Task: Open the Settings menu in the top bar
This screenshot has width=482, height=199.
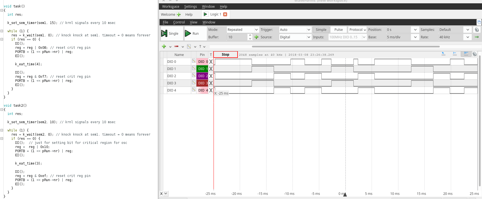Action: 190,6
